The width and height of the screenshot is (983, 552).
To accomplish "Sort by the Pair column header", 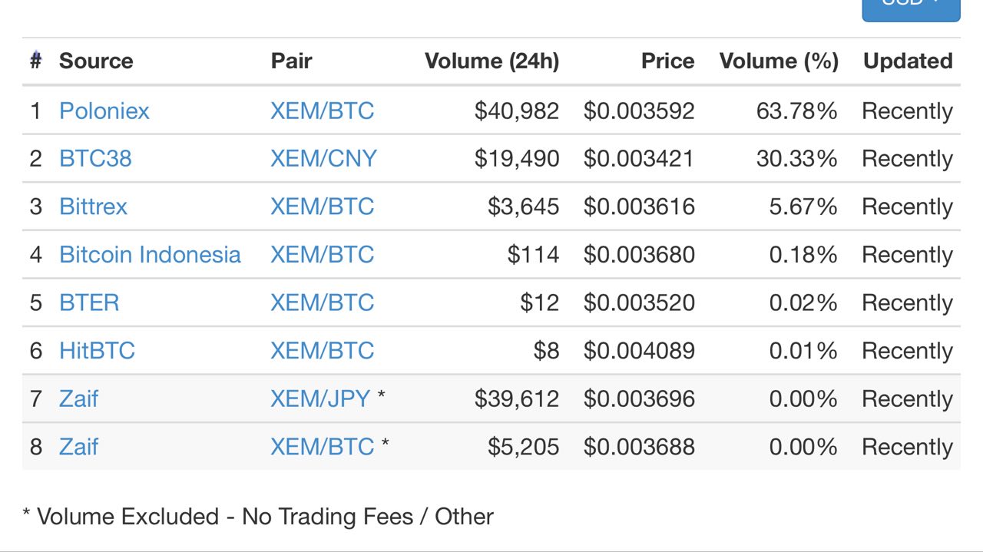I will click(x=291, y=61).
